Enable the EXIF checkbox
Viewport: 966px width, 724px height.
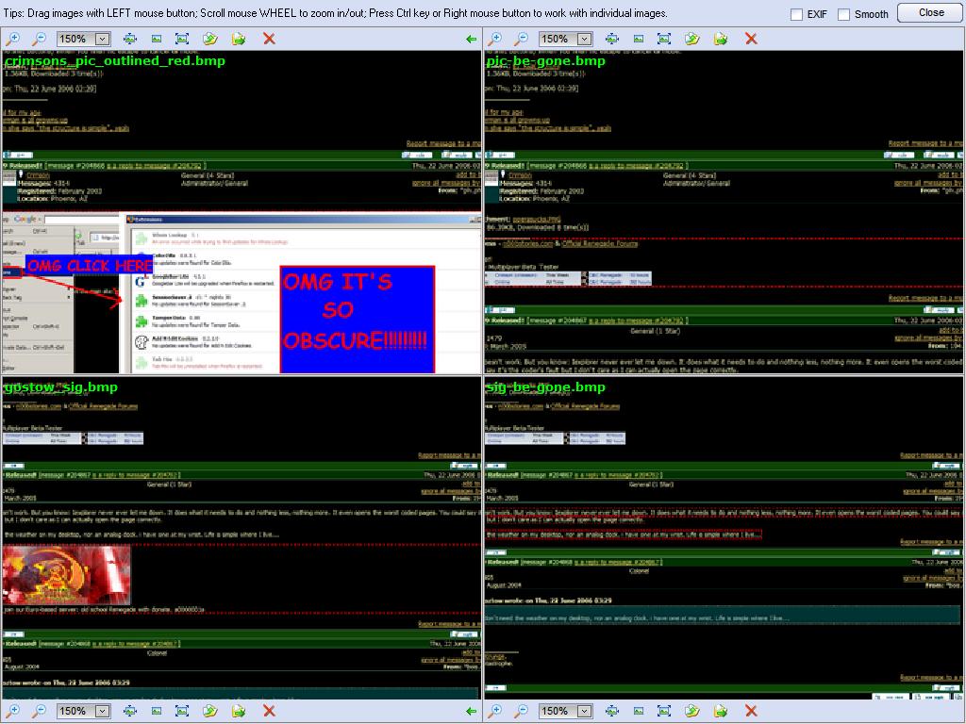click(x=796, y=14)
